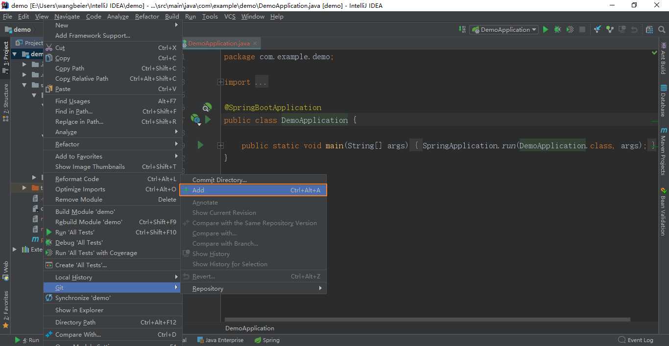This screenshot has height=346, width=669.
Task: Click the Stop square icon in toolbar
Action: click(582, 29)
